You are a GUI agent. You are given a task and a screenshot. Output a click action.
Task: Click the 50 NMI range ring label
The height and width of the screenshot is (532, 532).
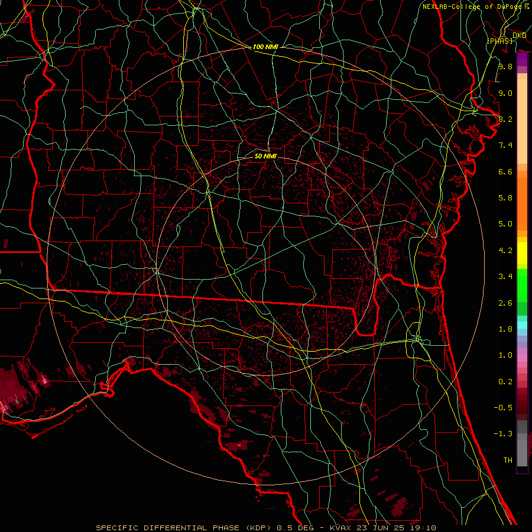coord(265,156)
